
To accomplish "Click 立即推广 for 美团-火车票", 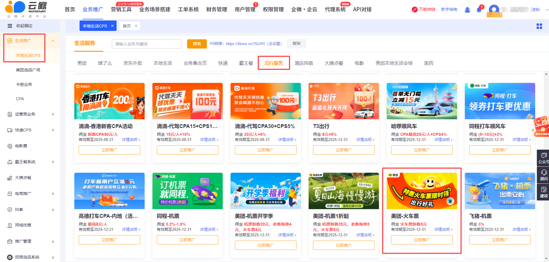I will [422, 240].
